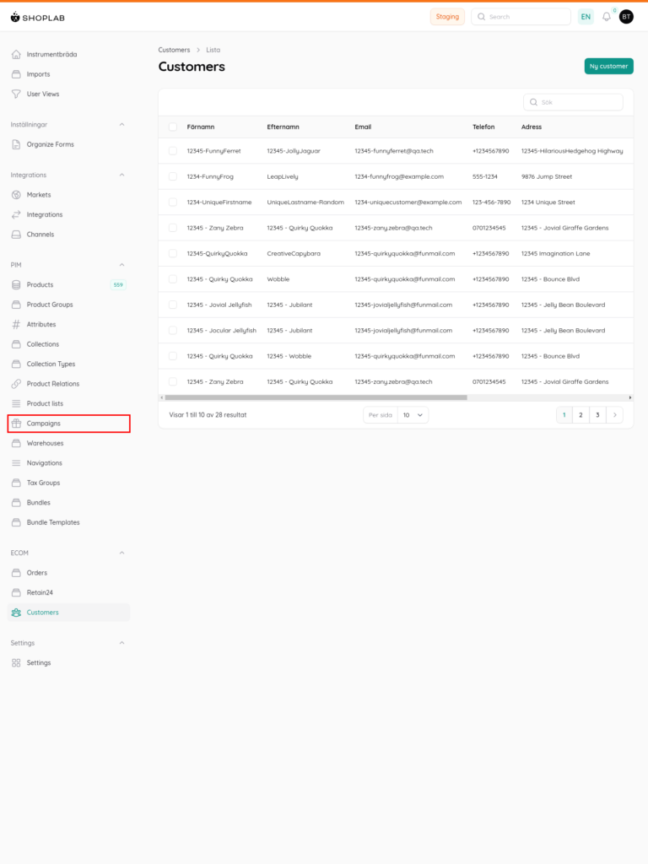Viewport: 648px width, 864px height.
Task: Go to Product Groups menu item
Action: [x=50, y=305]
